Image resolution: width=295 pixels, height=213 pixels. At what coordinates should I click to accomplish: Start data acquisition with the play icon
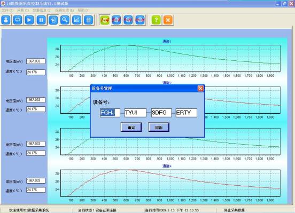coord(29,20)
